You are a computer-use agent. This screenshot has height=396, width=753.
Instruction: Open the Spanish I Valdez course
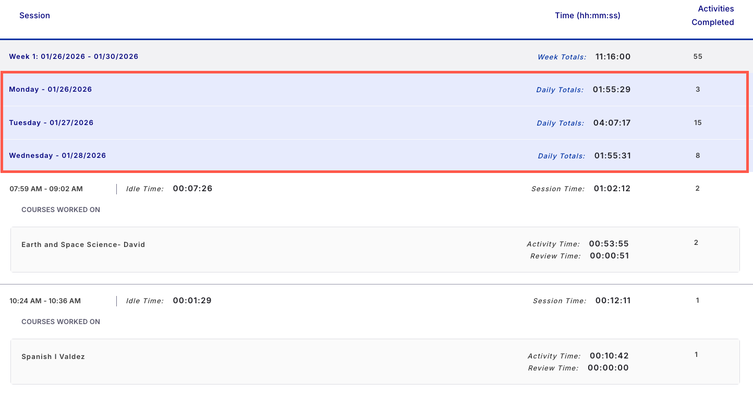(x=53, y=357)
